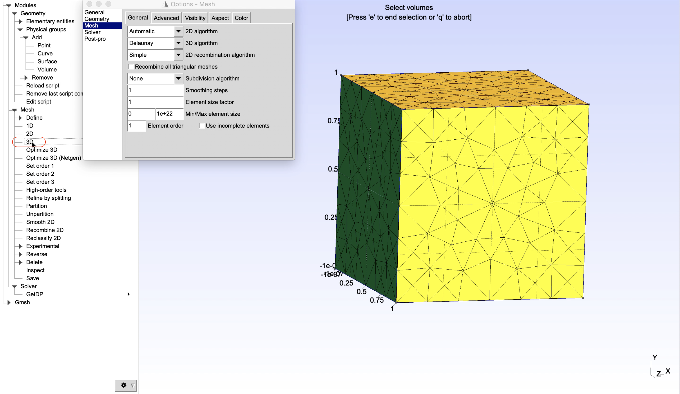Open the 3D algorithm Delaunay dropdown
The image size is (680, 394).
178,43
